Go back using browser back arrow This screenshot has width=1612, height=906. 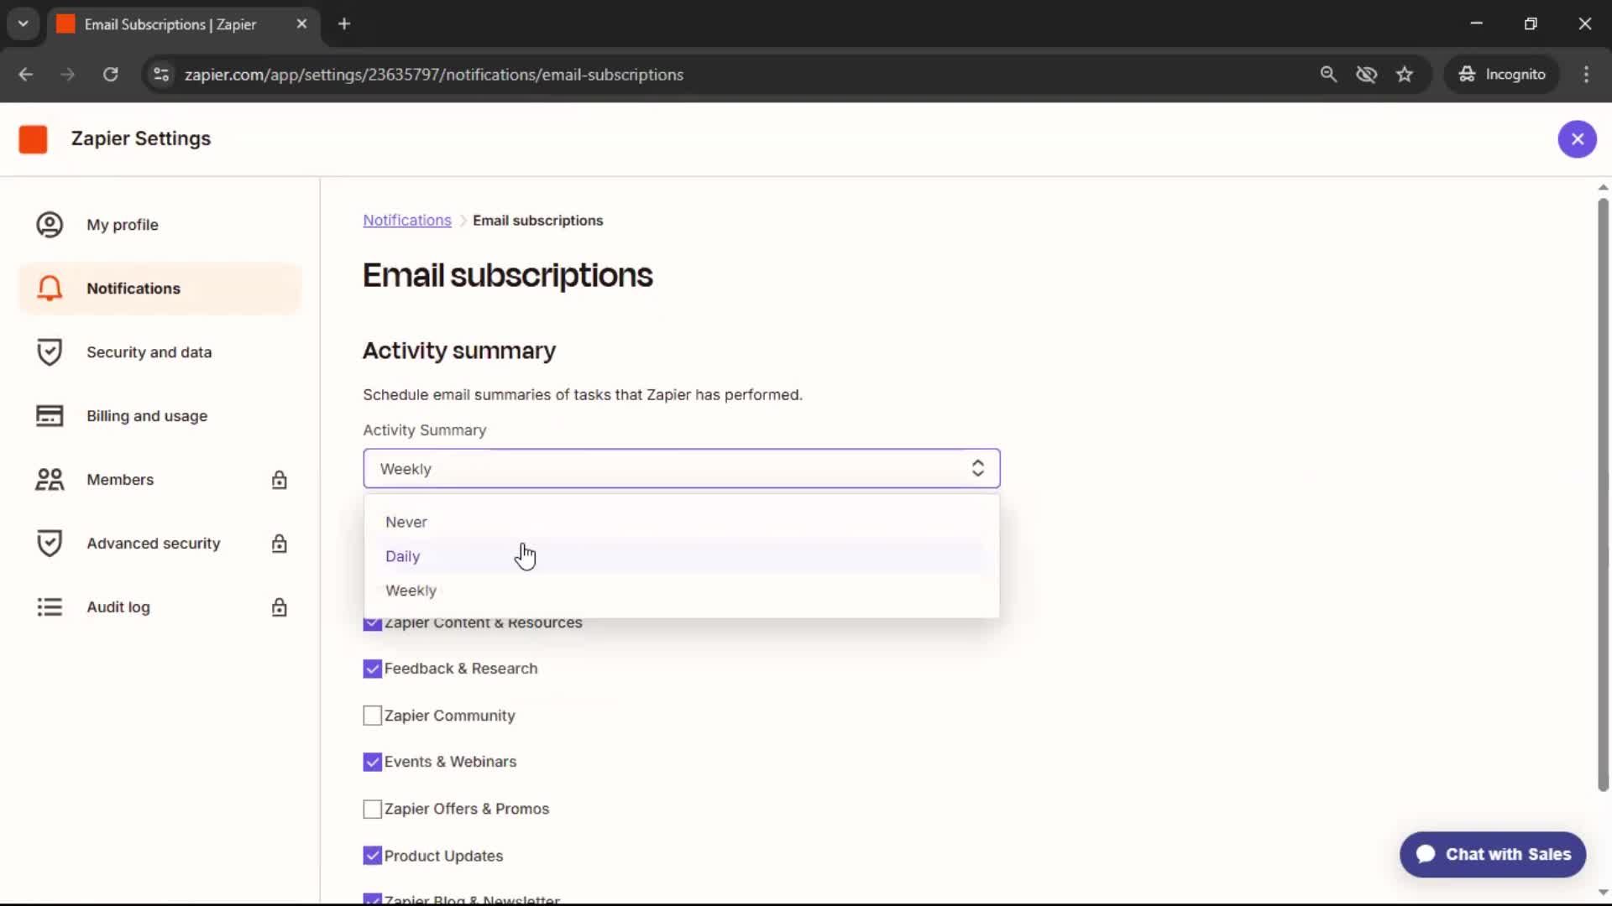(26, 75)
